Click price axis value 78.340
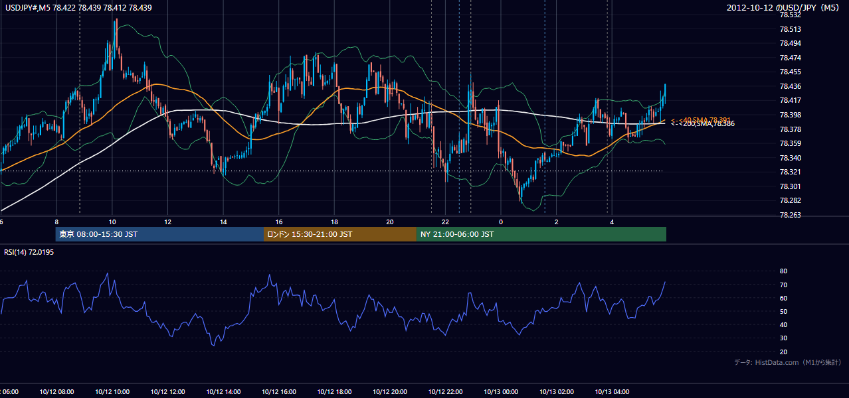This screenshot has height=398, width=849. [791, 158]
